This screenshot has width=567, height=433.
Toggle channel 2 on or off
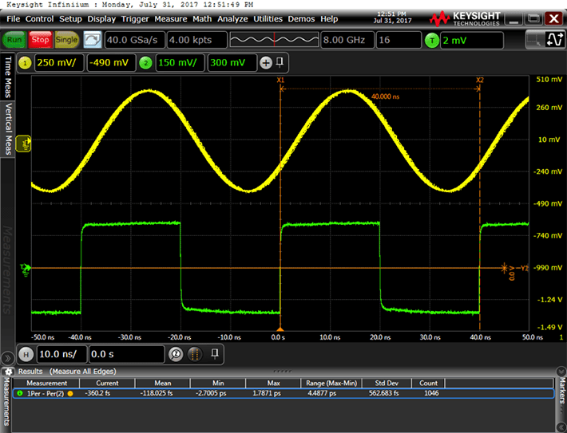(145, 63)
